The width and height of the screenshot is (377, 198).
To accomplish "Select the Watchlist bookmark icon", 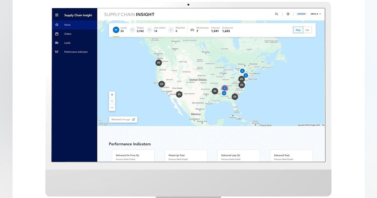I will 171,30.
